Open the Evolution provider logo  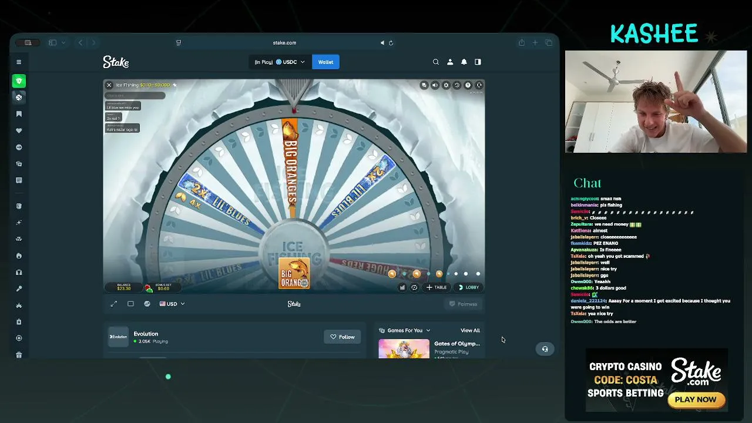point(118,337)
